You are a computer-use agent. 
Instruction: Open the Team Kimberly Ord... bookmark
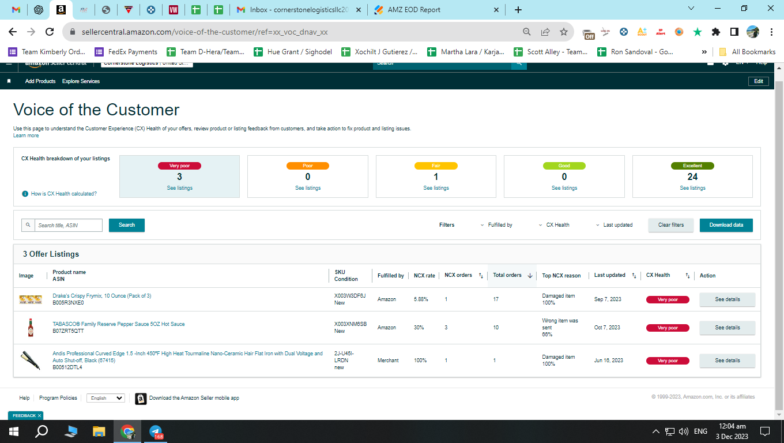47,51
